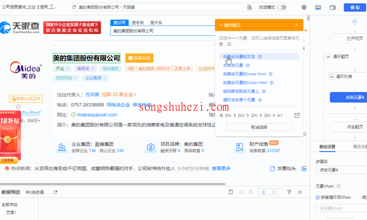Refresh the 数据预览 with refresh icon
This screenshot has height=220, width=367.
pyautogui.click(x=55, y=192)
